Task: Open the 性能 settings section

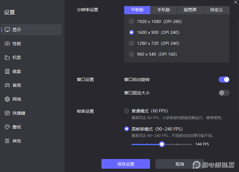Action: pyautogui.click(x=31, y=44)
